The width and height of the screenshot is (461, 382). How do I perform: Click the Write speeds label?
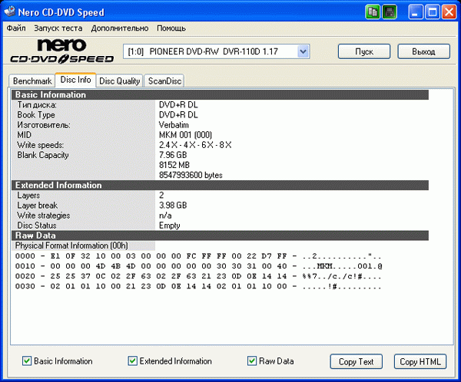pos(40,145)
